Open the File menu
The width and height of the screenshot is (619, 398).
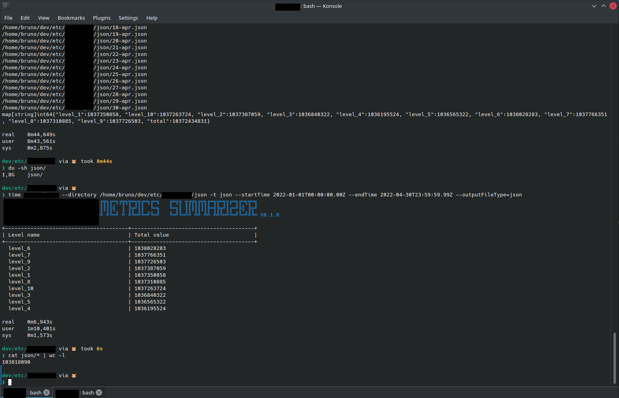(x=8, y=18)
